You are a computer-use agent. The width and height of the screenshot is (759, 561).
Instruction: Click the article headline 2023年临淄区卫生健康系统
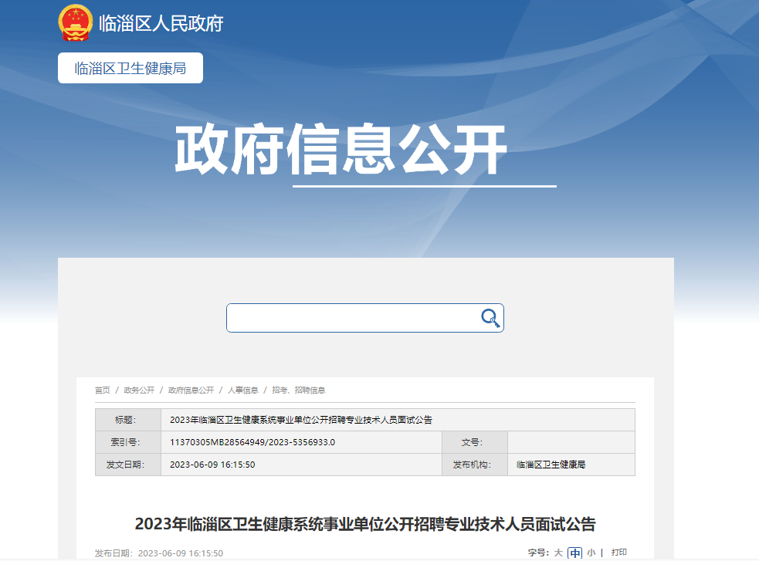[365, 524]
